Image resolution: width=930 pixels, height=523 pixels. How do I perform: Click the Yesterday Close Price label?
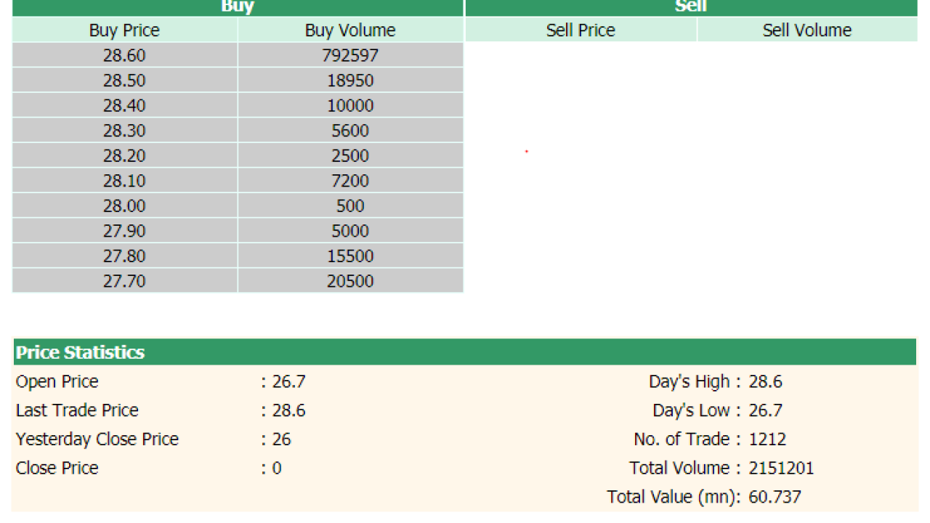[97, 439]
